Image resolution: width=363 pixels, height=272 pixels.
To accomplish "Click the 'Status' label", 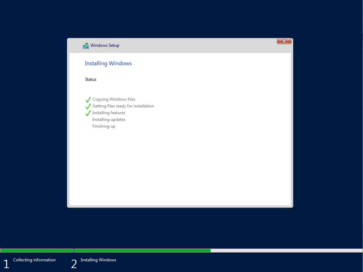I will [x=90, y=79].
